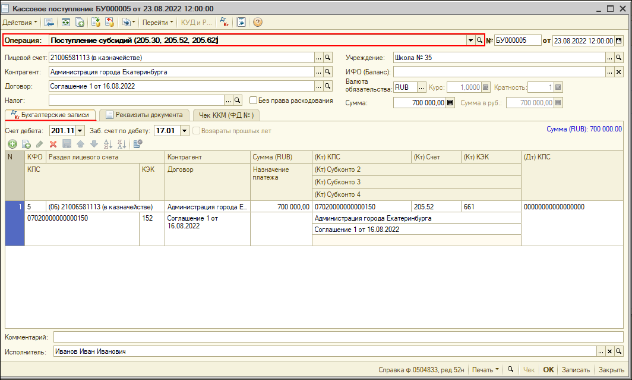
Task: Click the refresh document toolbar icon
Action: 65,23
